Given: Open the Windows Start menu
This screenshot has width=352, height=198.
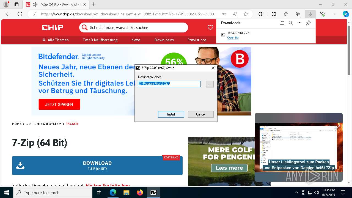Looking at the screenshot, I should (7, 193).
